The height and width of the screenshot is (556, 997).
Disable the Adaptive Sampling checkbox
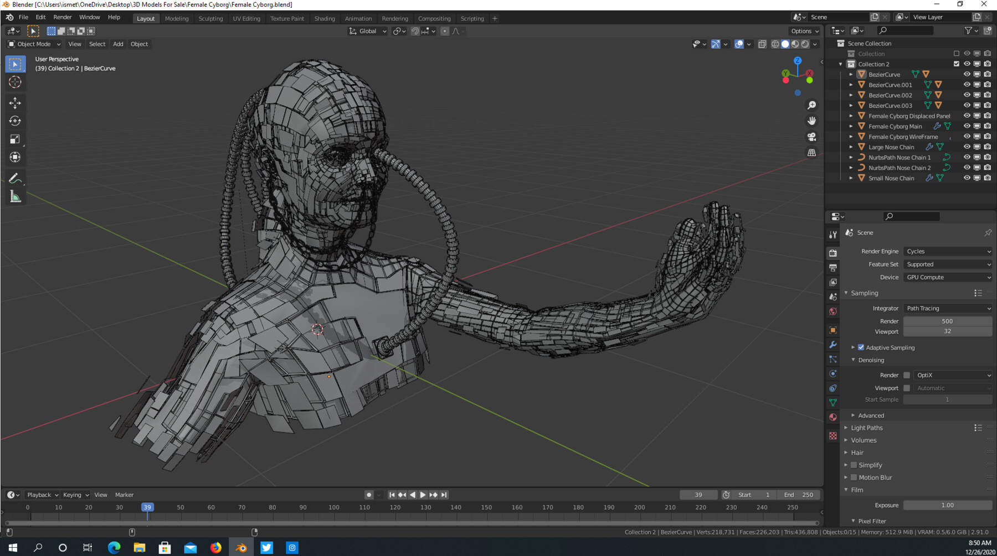pos(861,347)
